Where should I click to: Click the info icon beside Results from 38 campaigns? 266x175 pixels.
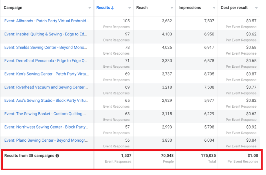coord(57,156)
